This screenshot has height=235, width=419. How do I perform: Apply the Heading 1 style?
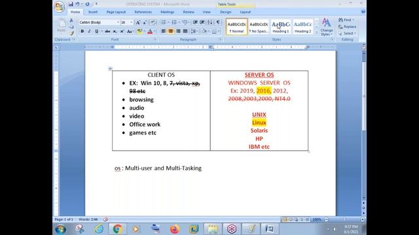281,27
